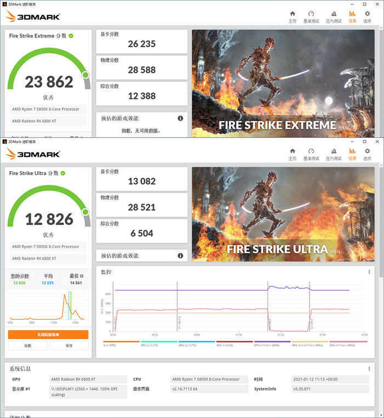Click 3DMARK logo in Fire Strike Ultra window
Viewport: 384px width, 418px height.
(33, 154)
